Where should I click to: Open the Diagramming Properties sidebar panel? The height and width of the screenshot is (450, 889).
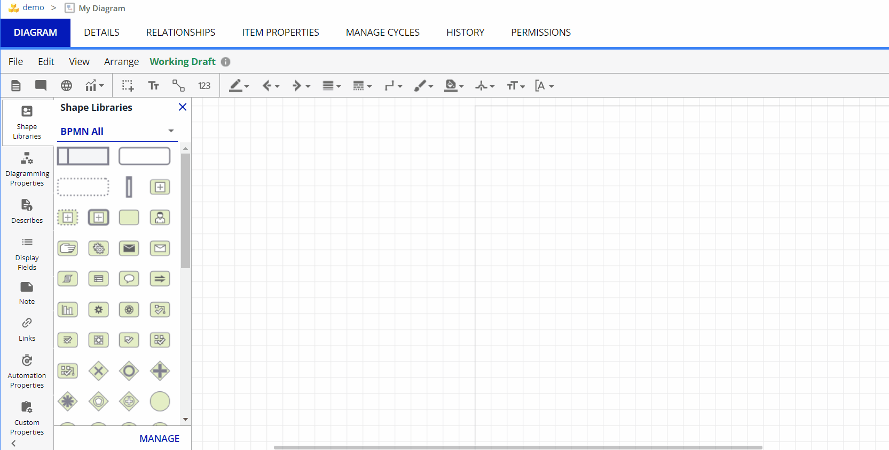27,169
